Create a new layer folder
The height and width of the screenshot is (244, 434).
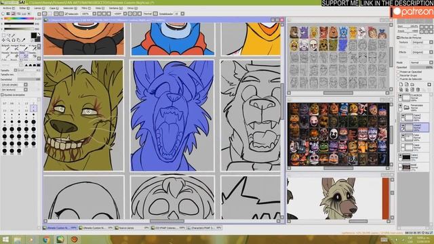pyautogui.click(x=412, y=84)
